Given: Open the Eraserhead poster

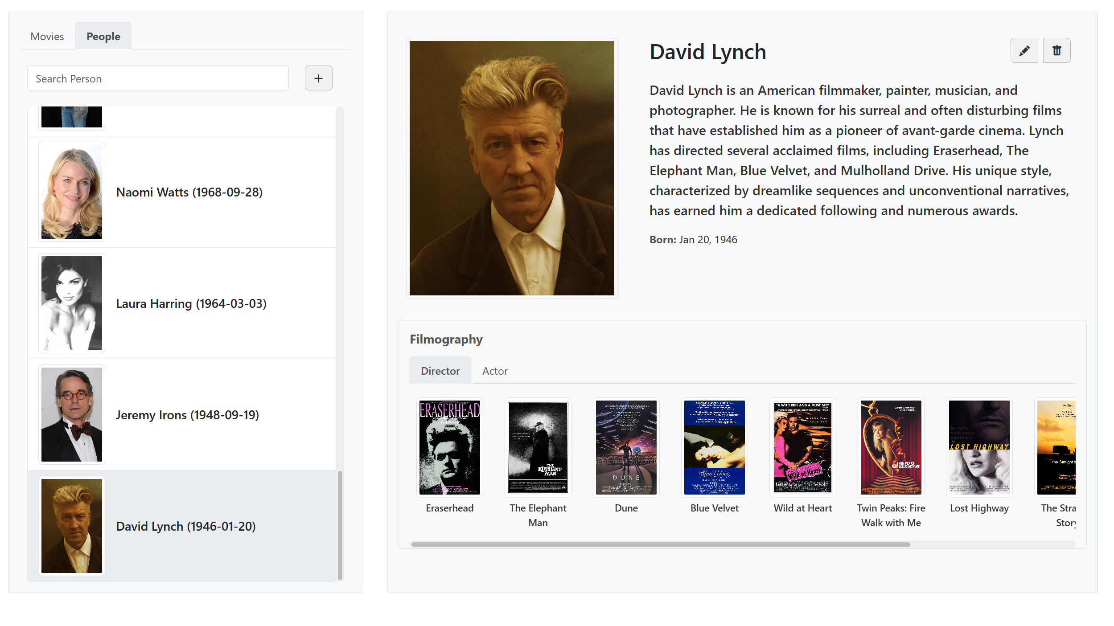Looking at the screenshot, I should pos(449,447).
